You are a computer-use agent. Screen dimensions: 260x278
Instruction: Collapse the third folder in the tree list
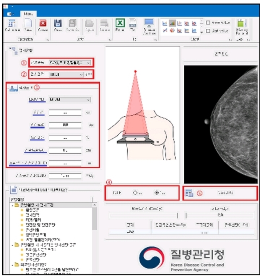coord(13,265)
